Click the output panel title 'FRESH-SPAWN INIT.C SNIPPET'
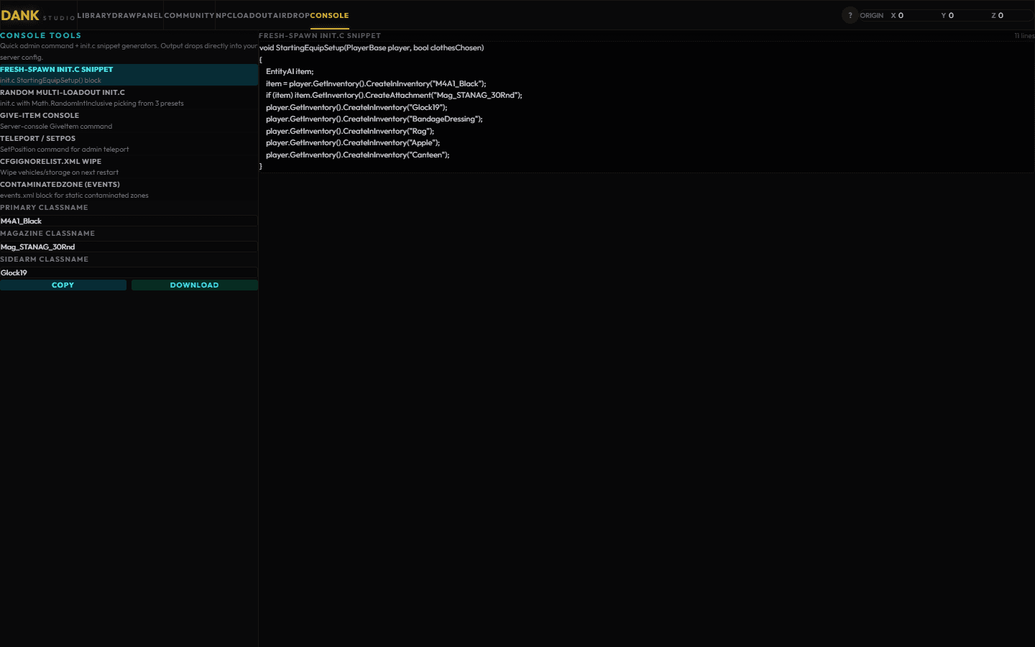Screen dimensions: 1035x647 320,35
